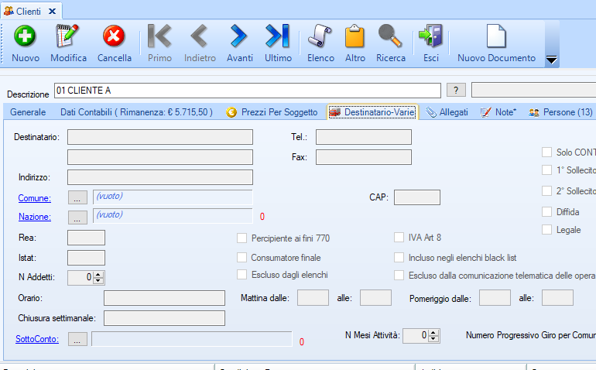Switch to the Generale tab
This screenshot has height=370, width=596.
click(28, 112)
